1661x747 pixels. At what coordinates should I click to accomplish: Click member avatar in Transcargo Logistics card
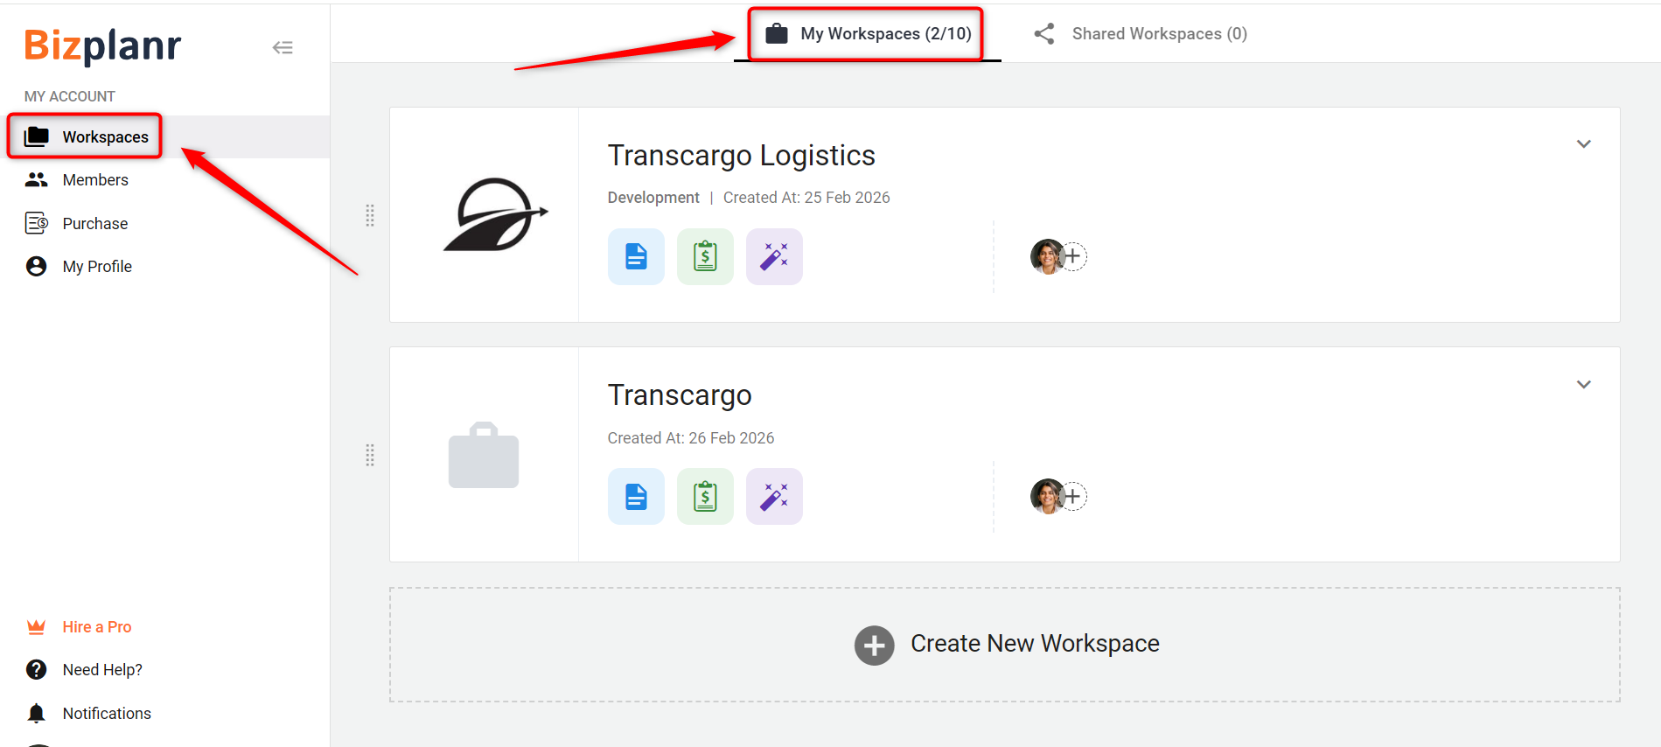pyautogui.click(x=1046, y=256)
